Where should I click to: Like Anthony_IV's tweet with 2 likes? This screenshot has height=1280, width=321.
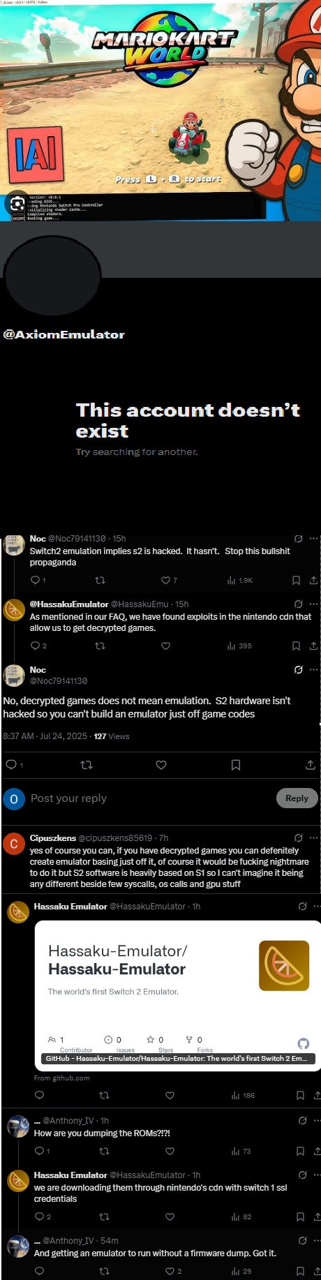click(170, 1271)
